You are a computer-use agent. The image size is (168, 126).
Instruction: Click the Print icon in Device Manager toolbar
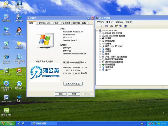tap(112, 26)
